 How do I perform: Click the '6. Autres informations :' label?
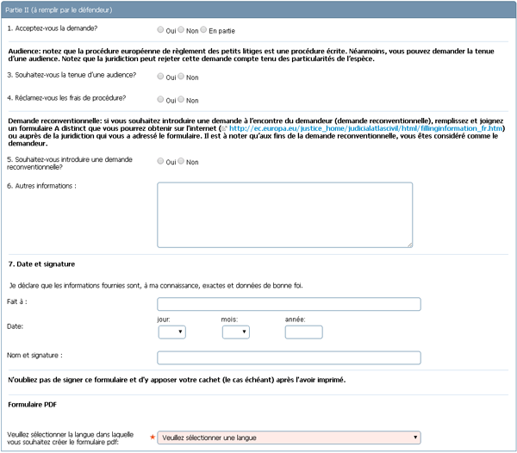41,186
